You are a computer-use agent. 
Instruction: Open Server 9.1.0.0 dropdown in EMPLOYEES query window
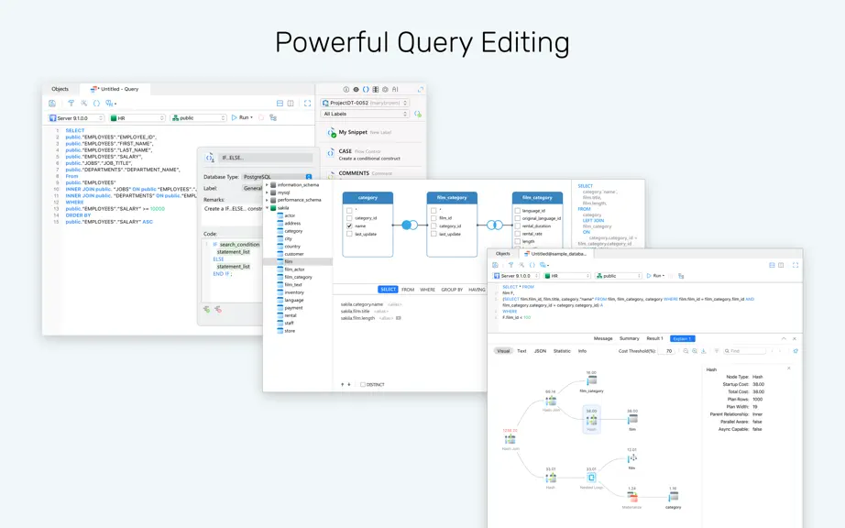click(76, 117)
